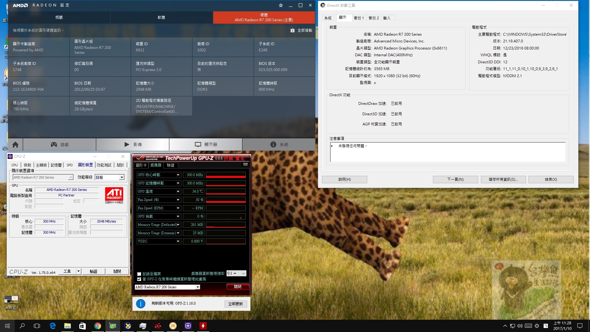Open the 音效 1 tab in DirectX tool
The width and height of the screenshot is (590, 332).
(x=359, y=18)
